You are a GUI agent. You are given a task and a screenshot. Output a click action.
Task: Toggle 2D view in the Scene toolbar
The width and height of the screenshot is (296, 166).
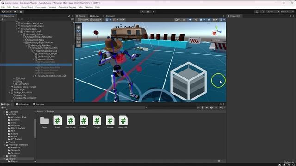(x=184, y=20)
